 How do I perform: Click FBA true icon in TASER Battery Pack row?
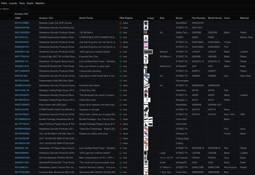[121, 37]
